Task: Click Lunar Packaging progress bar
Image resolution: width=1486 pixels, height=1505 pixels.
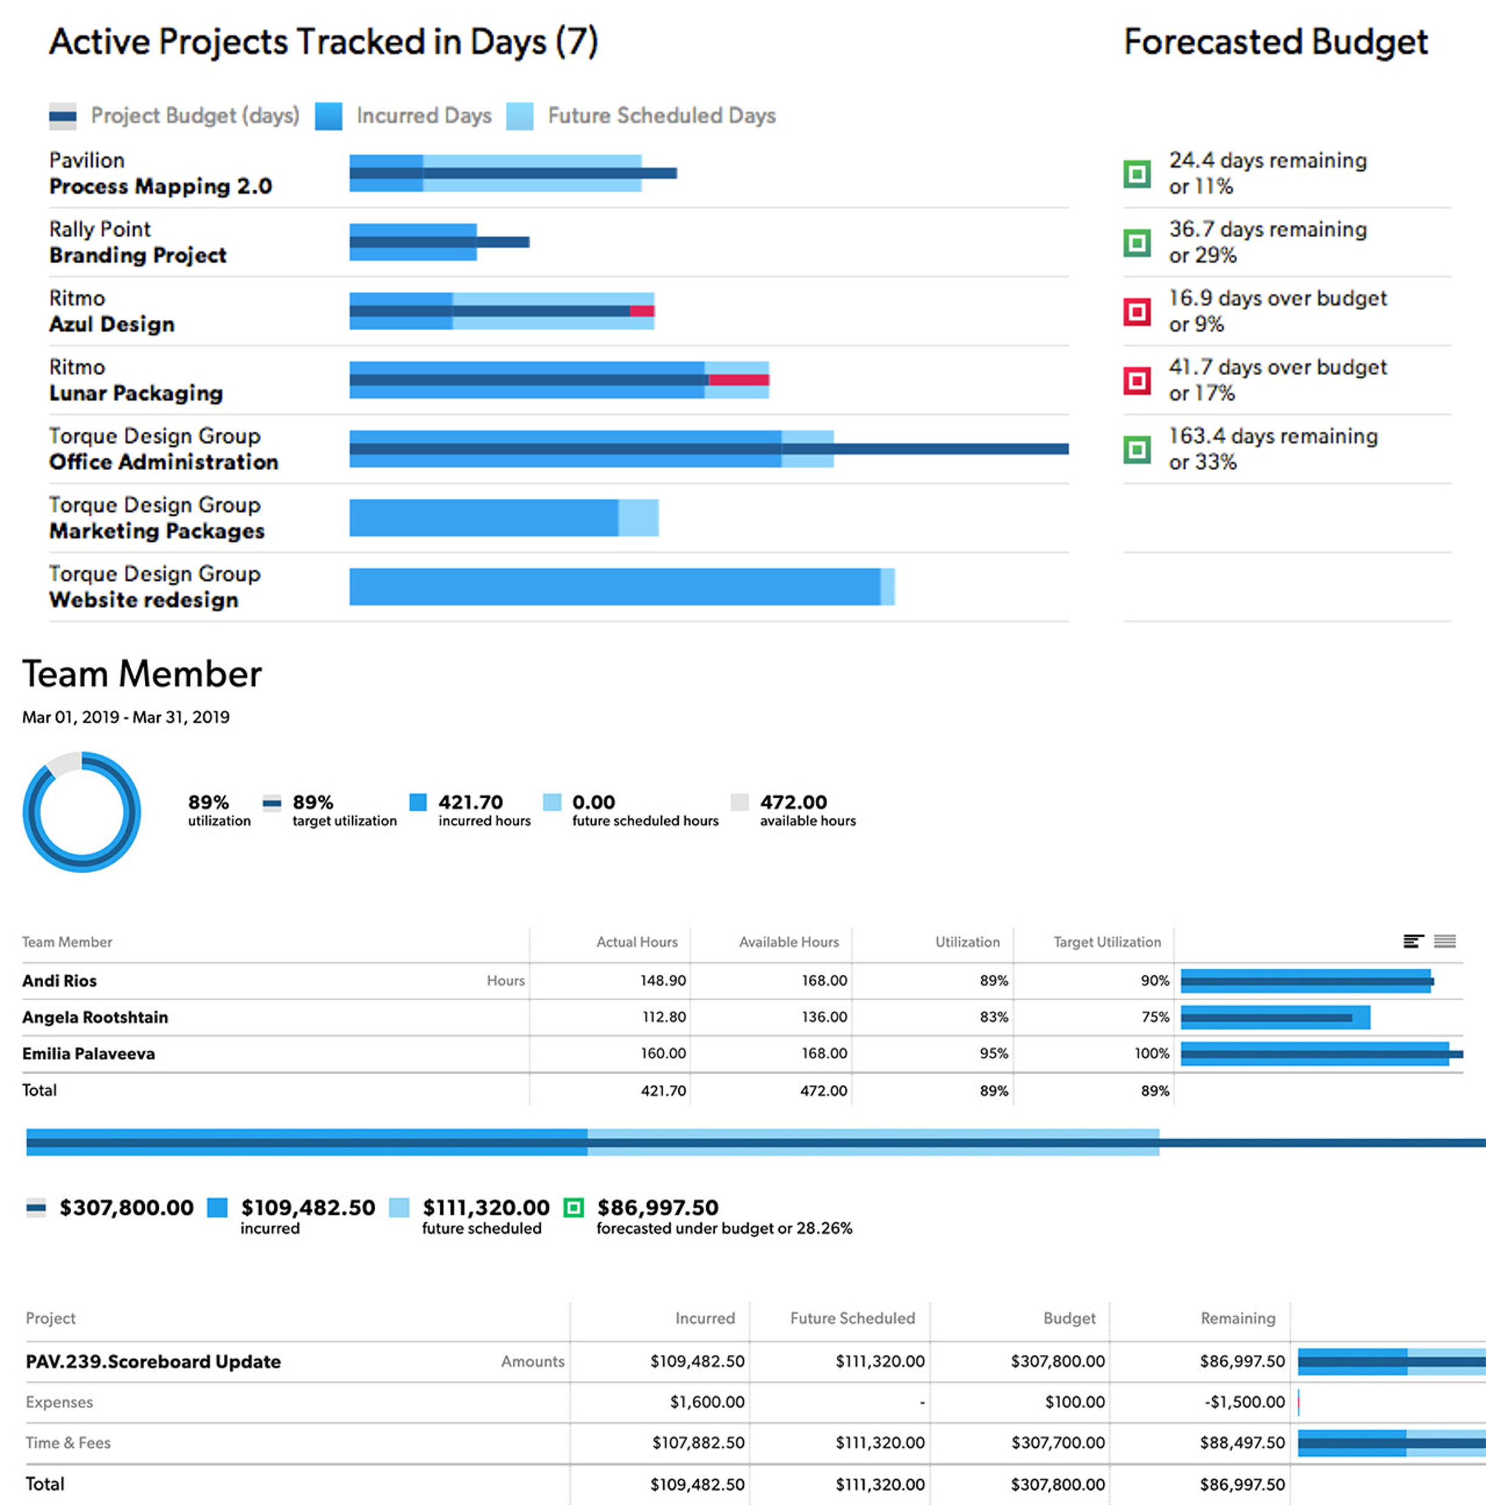Action: click(558, 380)
